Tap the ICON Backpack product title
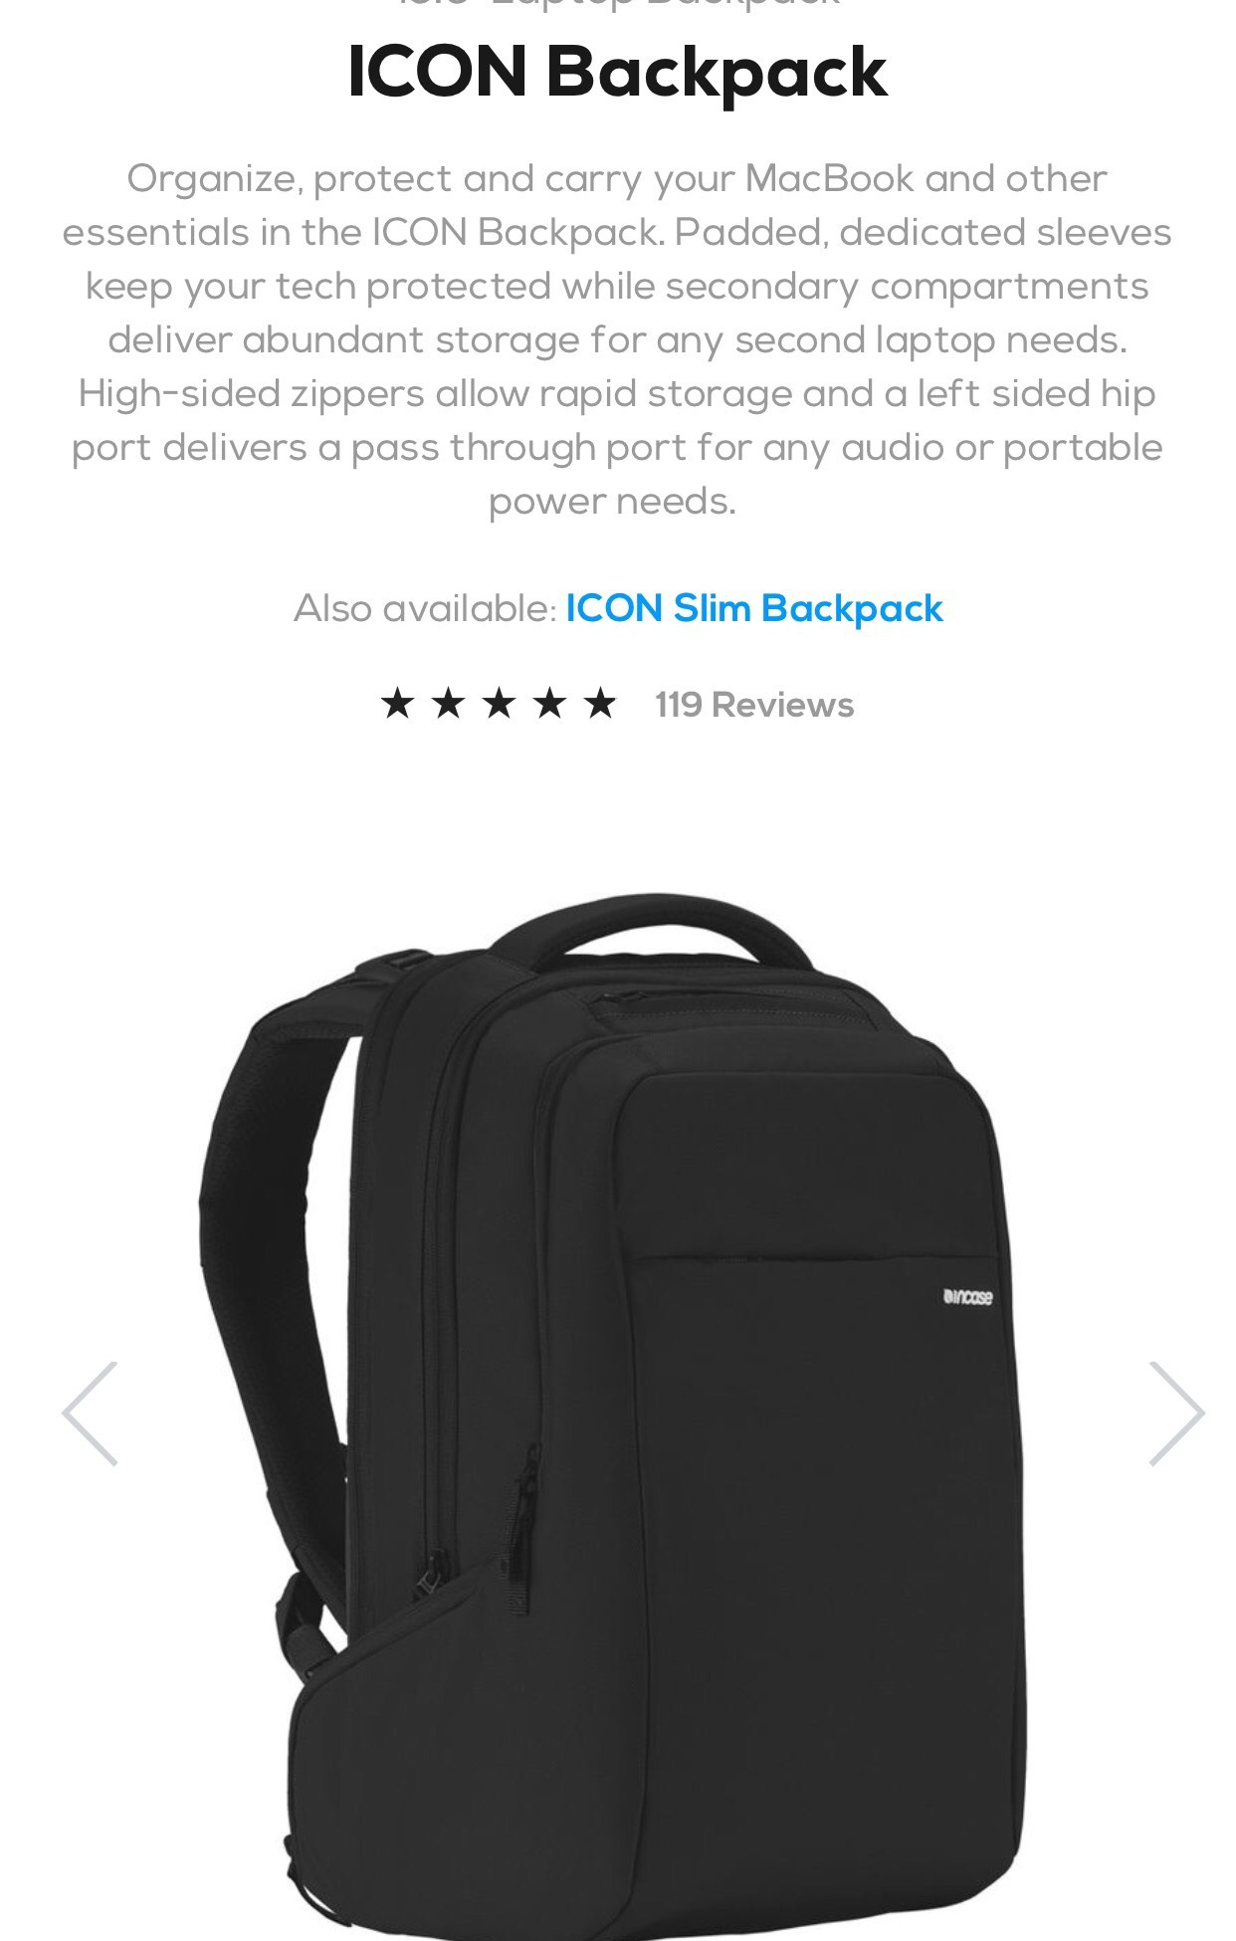This screenshot has height=1941, width=1236. [x=617, y=72]
